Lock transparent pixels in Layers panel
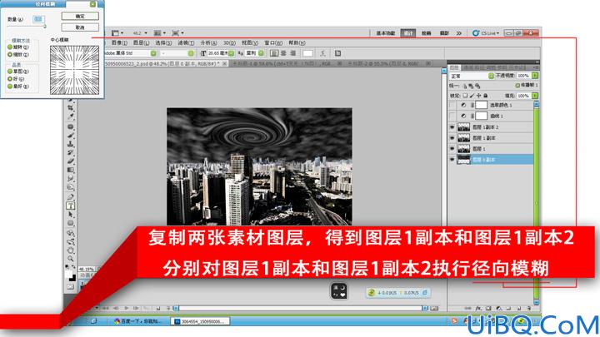This screenshot has width=600, height=337. click(465, 96)
